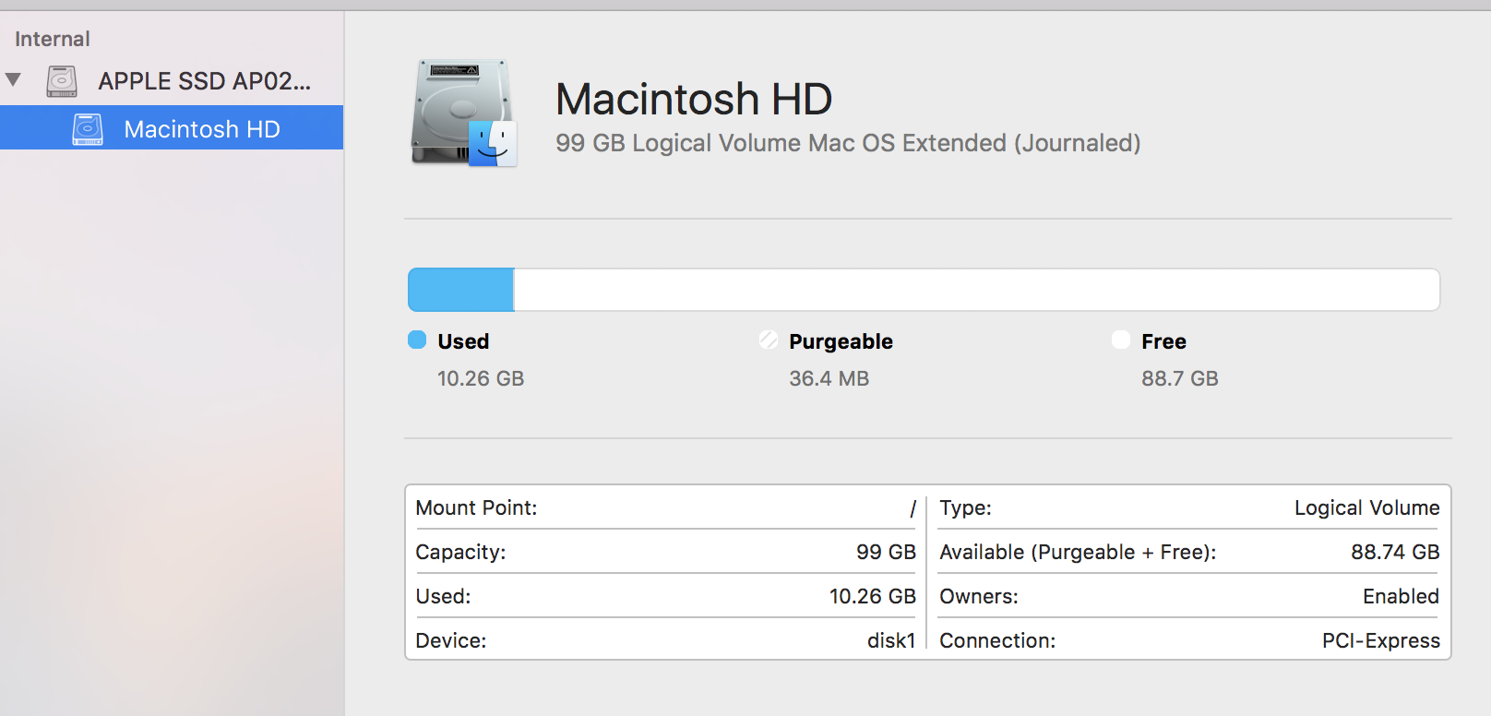
Task: Click the Enabled owners value
Action: [x=1401, y=596]
